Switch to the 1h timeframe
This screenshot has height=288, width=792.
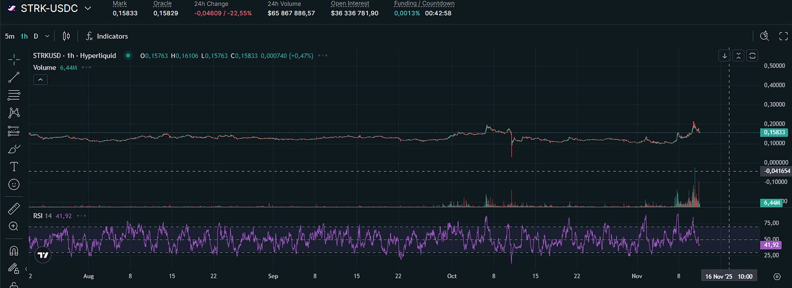[x=24, y=36]
